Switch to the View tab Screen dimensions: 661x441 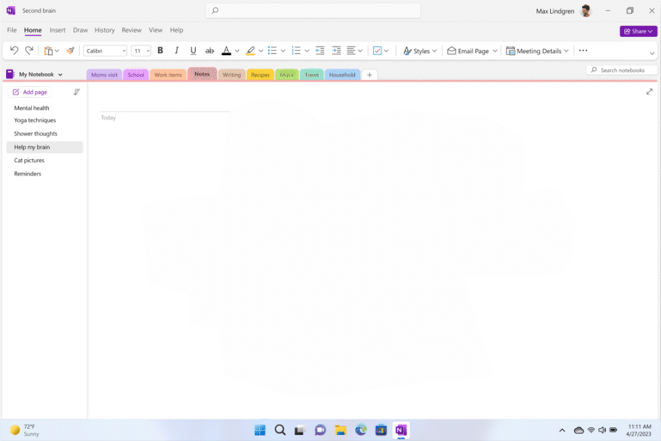156,30
